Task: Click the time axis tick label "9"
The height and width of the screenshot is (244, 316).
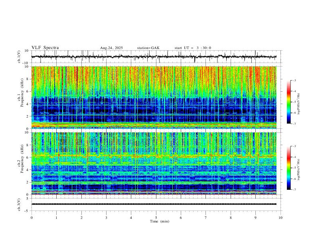Action: (255, 218)
